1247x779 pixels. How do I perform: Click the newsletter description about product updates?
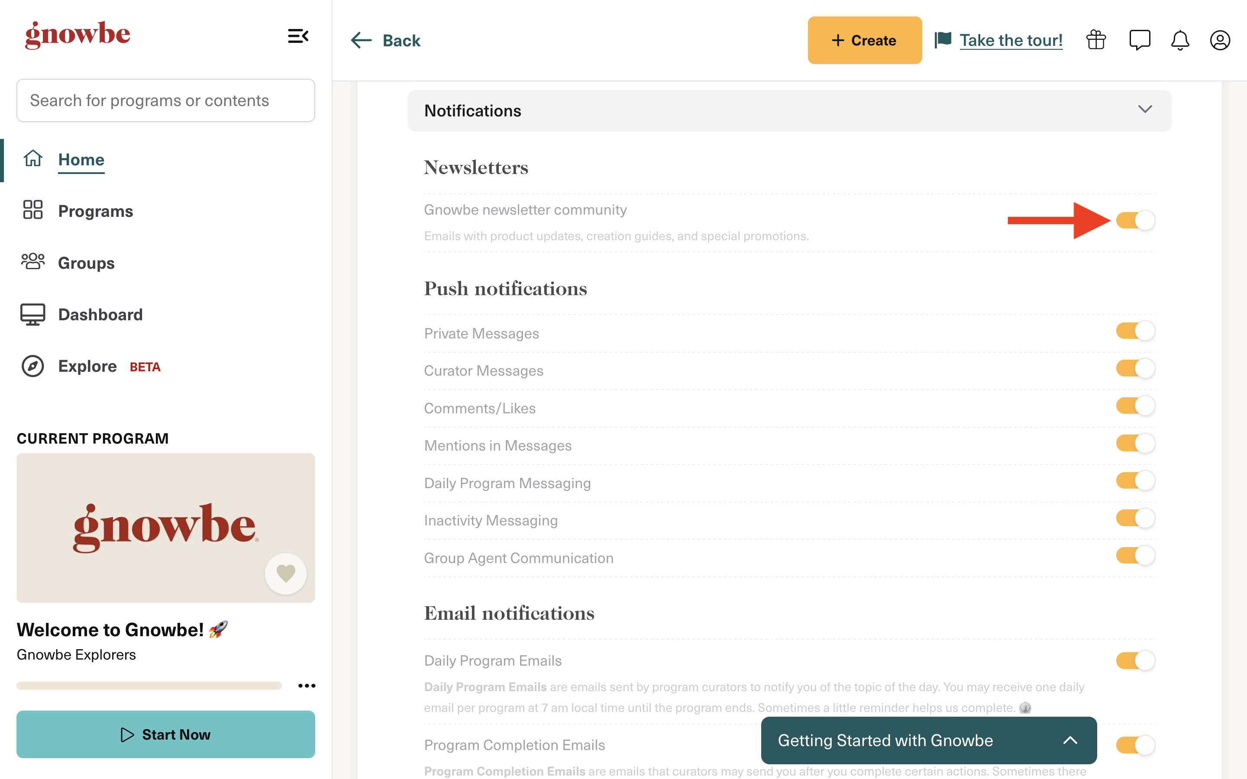616,236
